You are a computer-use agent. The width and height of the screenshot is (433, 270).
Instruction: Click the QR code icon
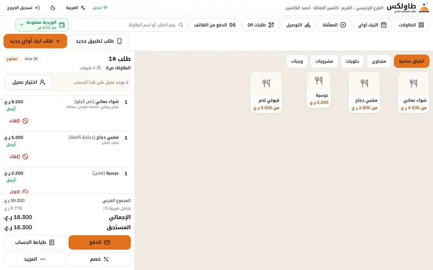pyautogui.click(x=271, y=25)
